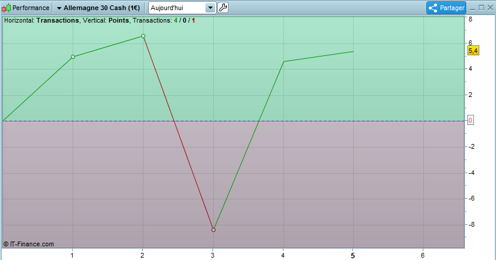
Task: Click the -8 vertical axis value
Action: pos(472,225)
